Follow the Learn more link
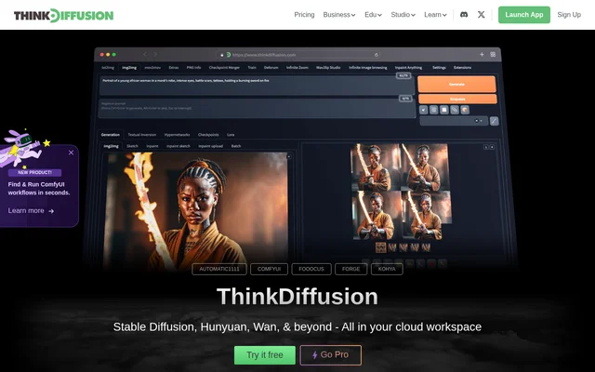Viewport: 595px width, 372px height. point(31,211)
